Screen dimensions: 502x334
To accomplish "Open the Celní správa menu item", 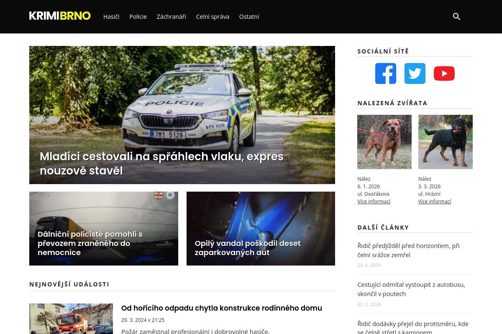I will point(213,17).
